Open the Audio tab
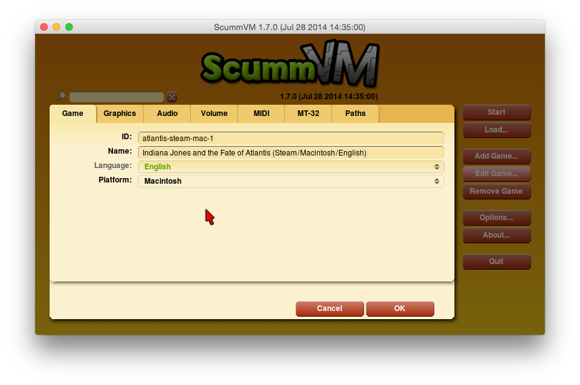The width and height of the screenshot is (580, 385). [x=167, y=113]
